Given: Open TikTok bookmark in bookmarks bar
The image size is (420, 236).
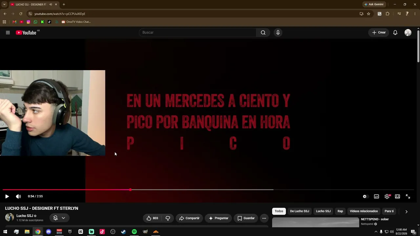Looking at the screenshot, I should (x=49, y=22).
